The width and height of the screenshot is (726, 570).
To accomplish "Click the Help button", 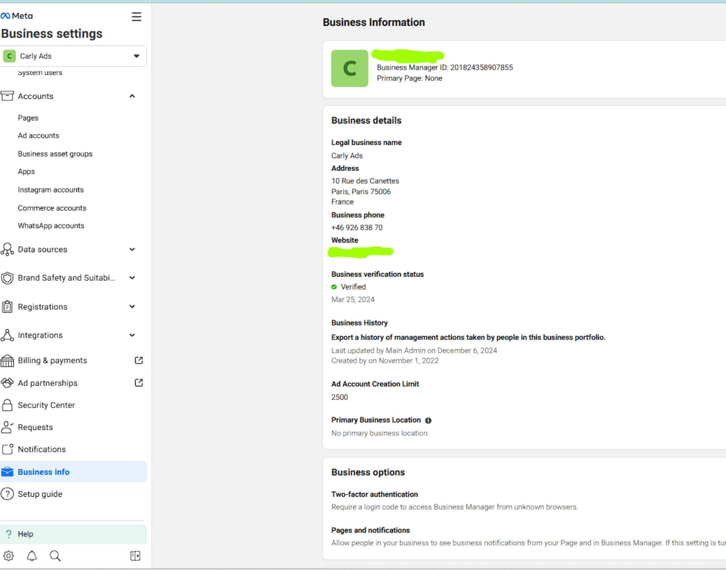I will coord(74,534).
